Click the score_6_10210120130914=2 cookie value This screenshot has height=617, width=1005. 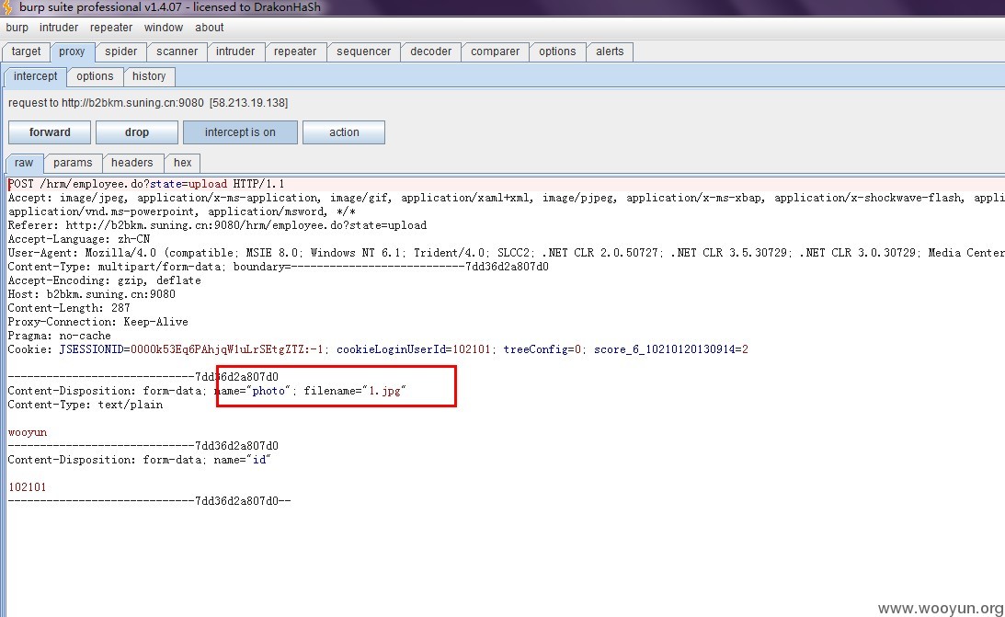671,349
